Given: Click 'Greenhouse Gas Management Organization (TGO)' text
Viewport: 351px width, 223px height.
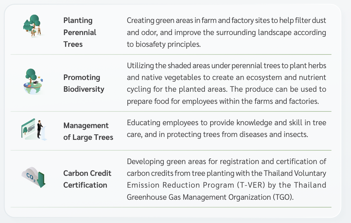Looking at the screenshot, I should 210,197.
